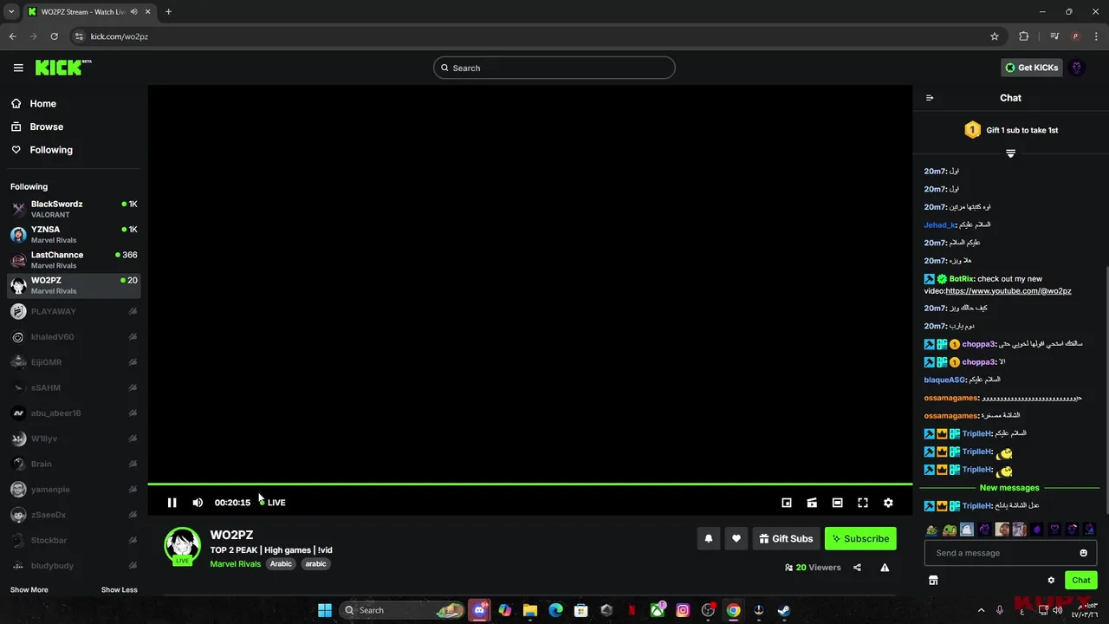1109x624 pixels.
Task: Open YouTube link in BotRix message
Action: coord(1008,291)
